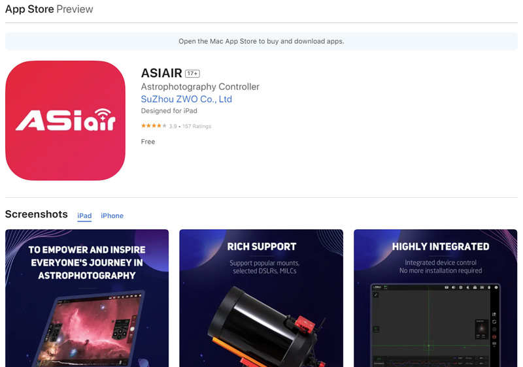Open the 'Rich Support' telescope screenshot
The height and width of the screenshot is (367, 523).
point(261,298)
